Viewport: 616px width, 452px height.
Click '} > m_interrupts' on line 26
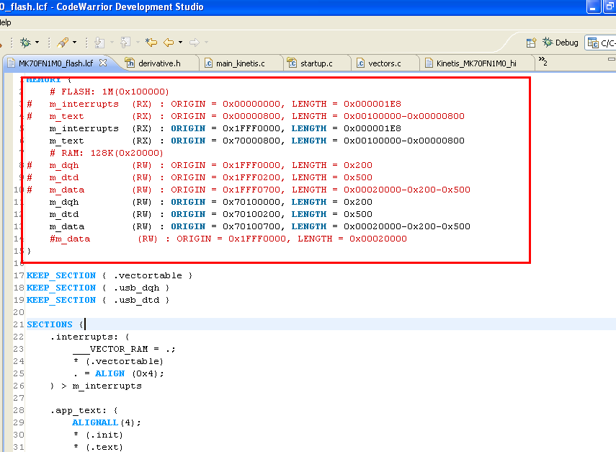[x=96, y=386]
